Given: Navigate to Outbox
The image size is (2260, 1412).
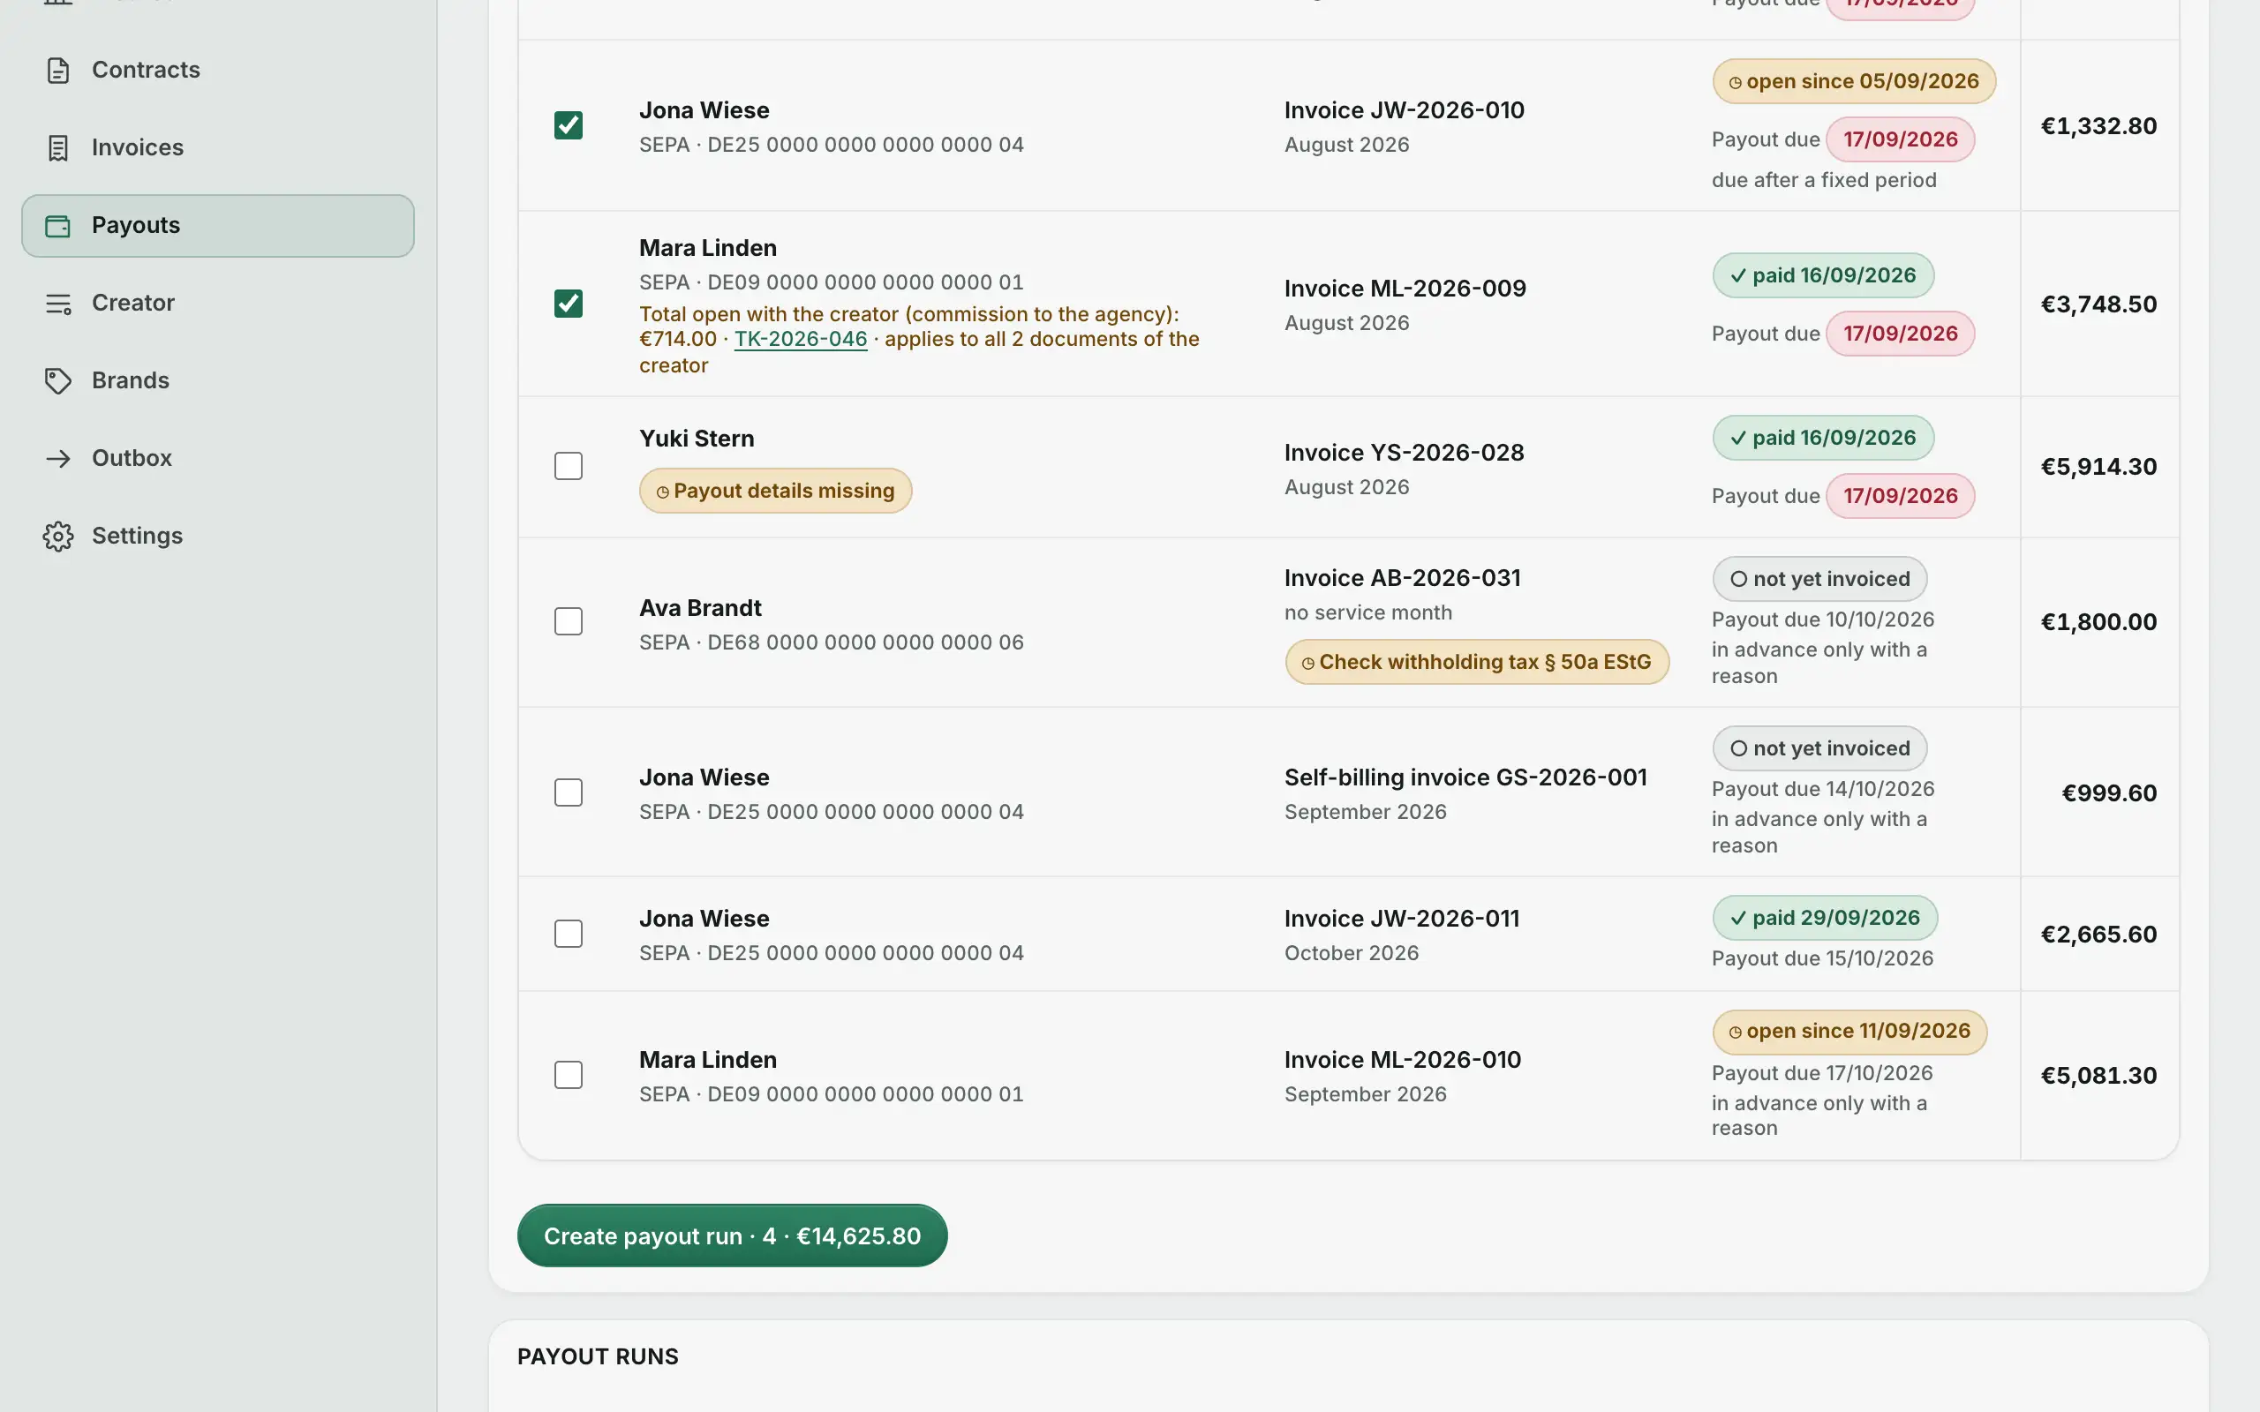Looking at the screenshot, I should 217,459.
